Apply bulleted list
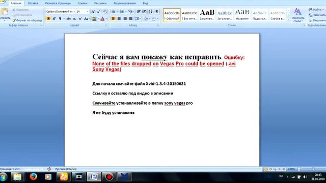 tap(113, 11)
